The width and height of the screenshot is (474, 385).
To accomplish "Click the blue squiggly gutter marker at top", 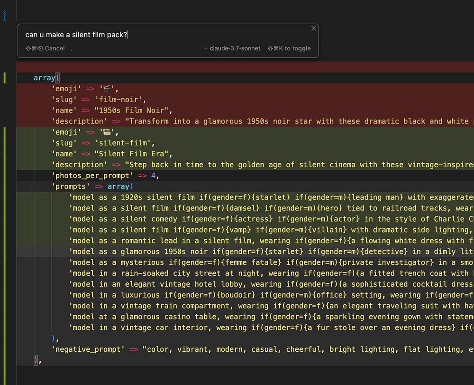I will point(5,16).
